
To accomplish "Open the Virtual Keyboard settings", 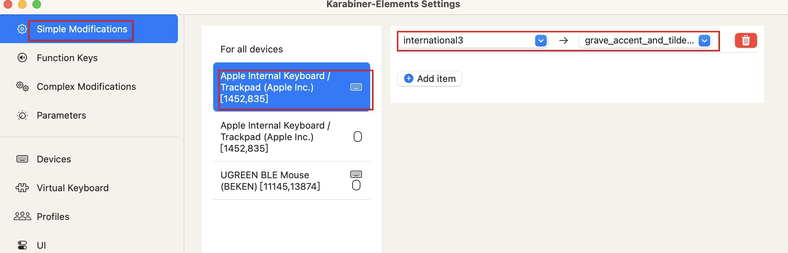I will point(72,188).
